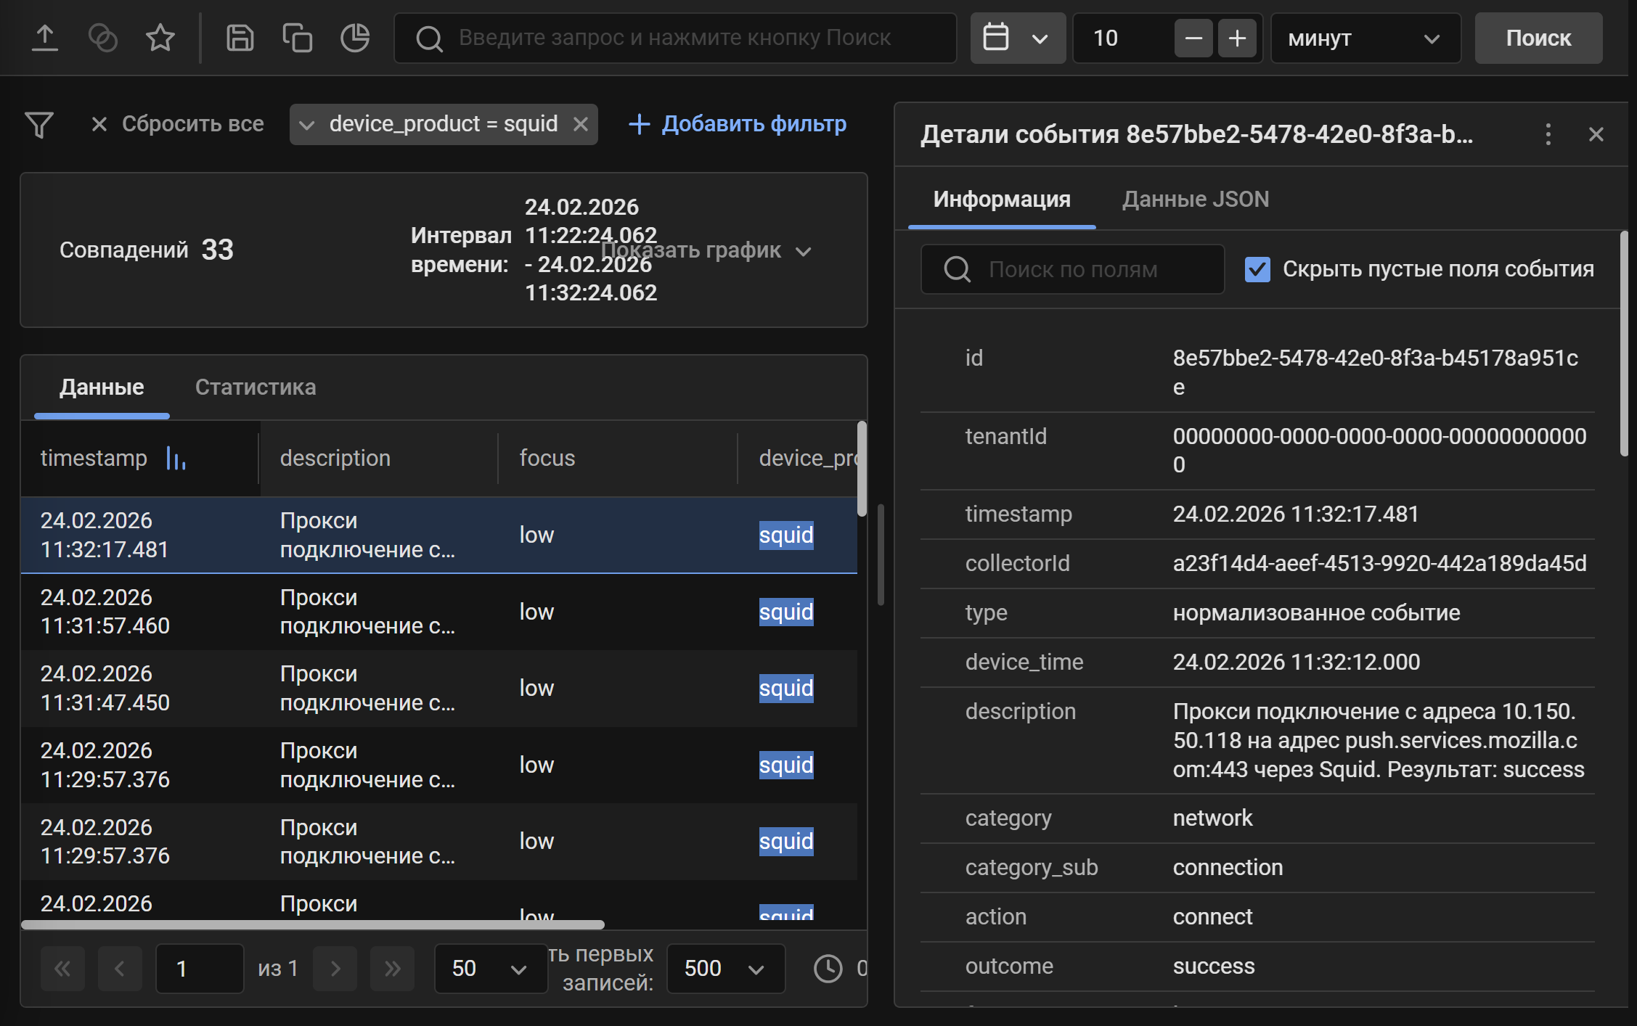Open the 50 rows per page dropdown

[490, 968]
